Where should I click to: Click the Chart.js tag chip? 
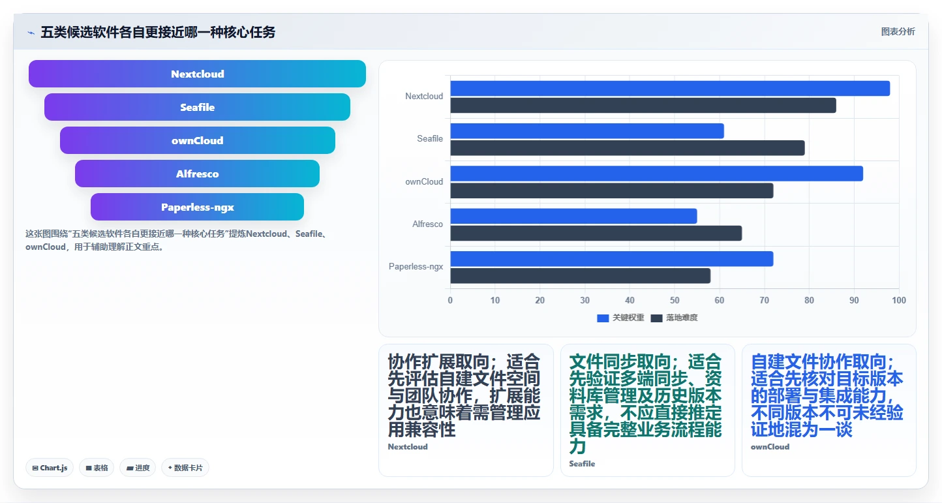50,468
